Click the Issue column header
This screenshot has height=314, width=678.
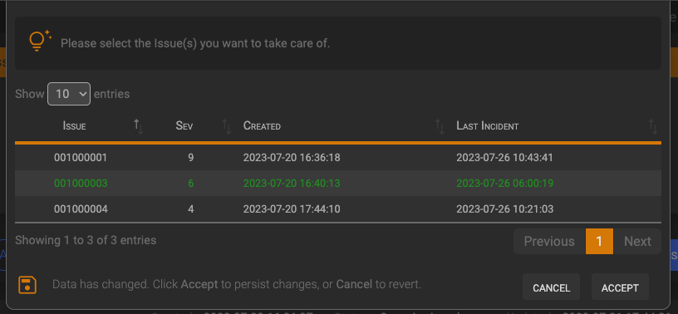tap(75, 126)
